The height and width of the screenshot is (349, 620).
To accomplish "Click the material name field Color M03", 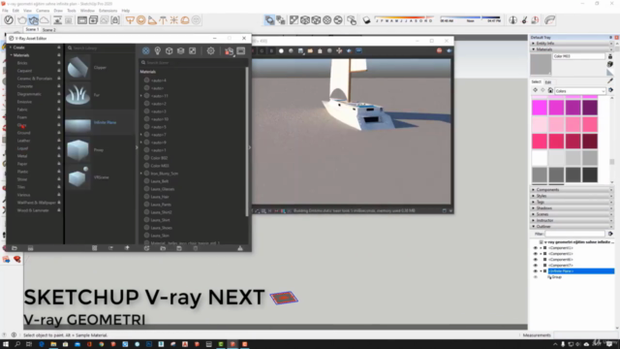I will [x=578, y=56].
